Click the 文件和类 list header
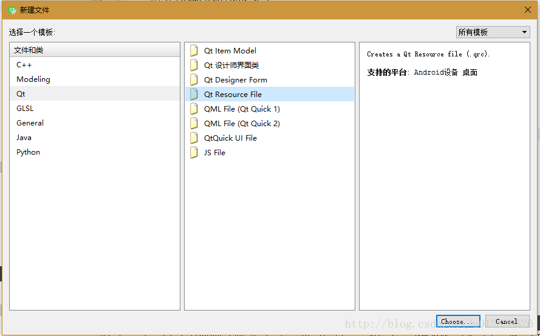This screenshot has height=336, width=540. click(95, 50)
